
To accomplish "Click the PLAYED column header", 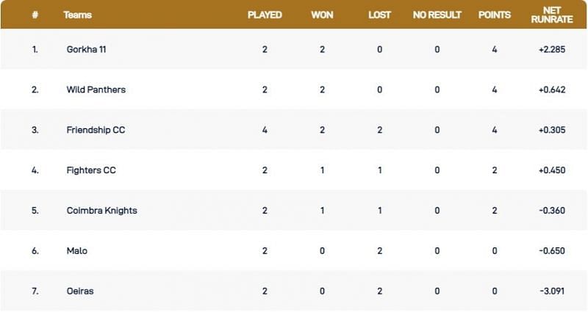I will point(265,15).
